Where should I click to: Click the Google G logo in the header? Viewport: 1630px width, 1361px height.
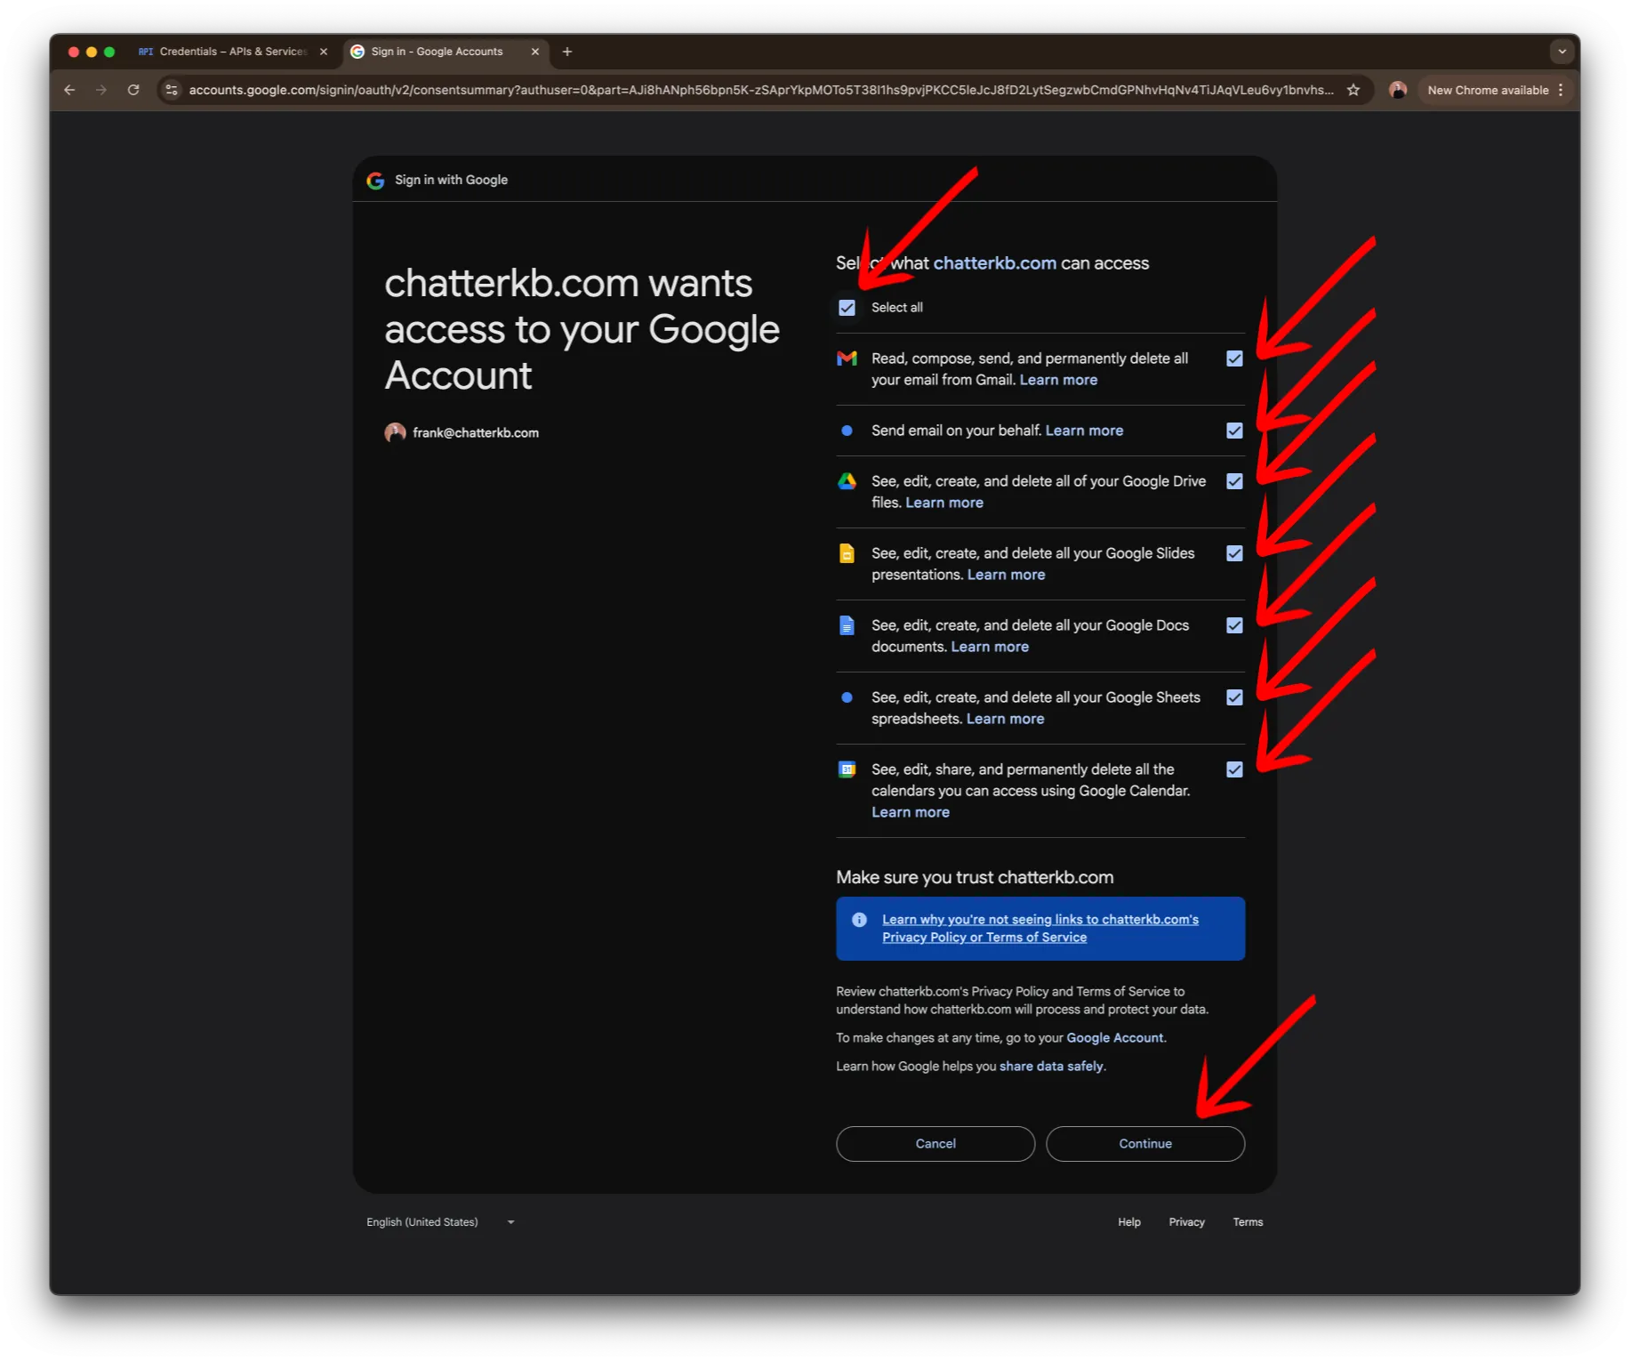point(375,181)
